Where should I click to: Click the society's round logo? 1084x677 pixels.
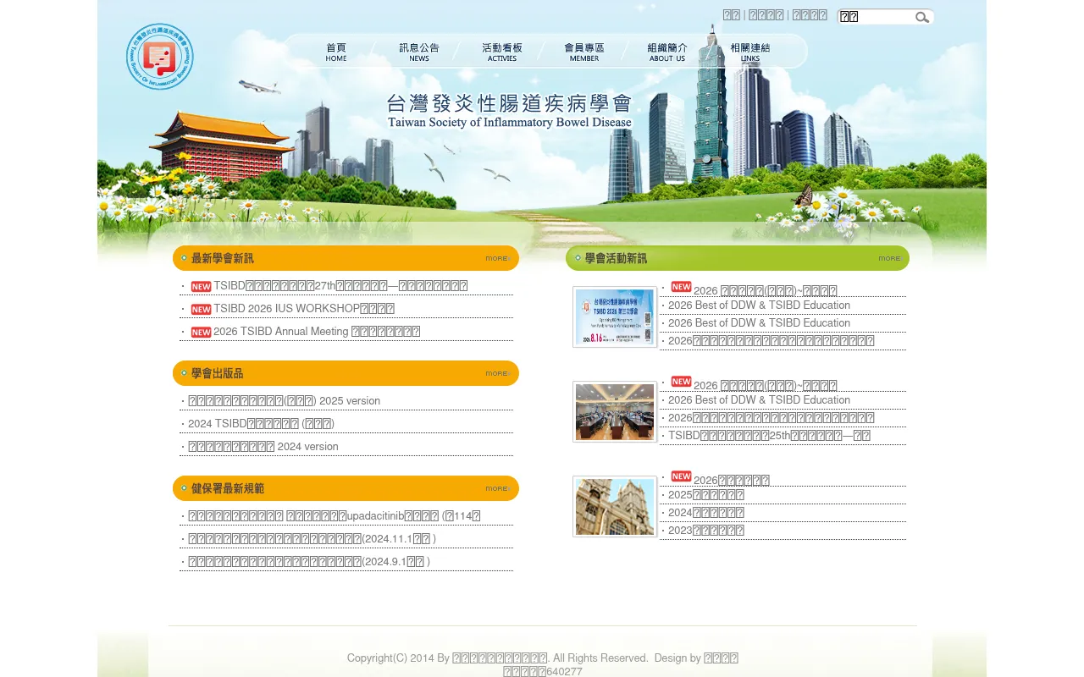(160, 57)
